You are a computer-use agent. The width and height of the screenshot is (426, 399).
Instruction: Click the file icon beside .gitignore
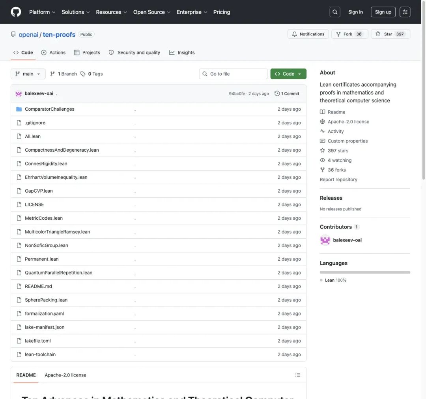[19, 122]
